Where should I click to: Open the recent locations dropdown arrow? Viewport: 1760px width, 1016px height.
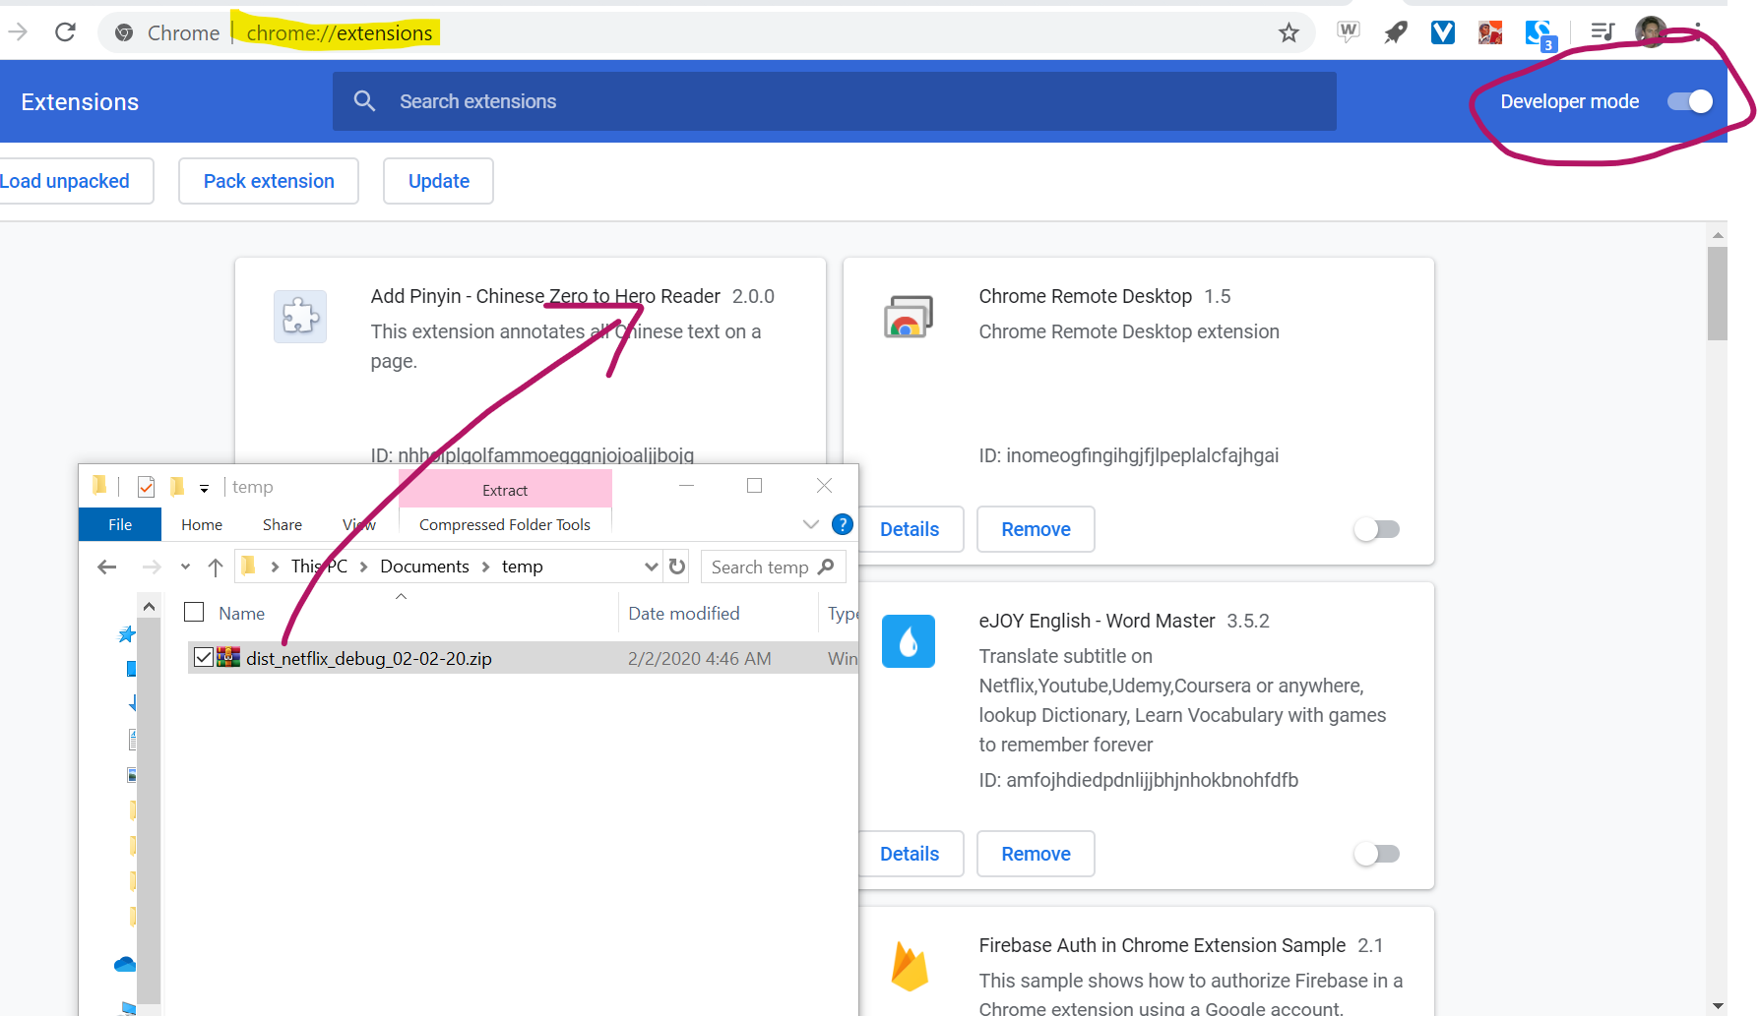tap(185, 567)
